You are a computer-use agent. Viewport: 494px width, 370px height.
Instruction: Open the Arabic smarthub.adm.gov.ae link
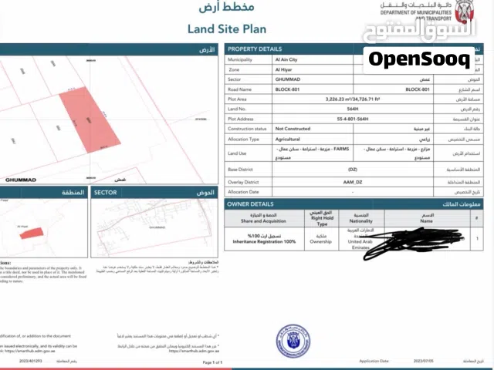[x=194, y=351]
